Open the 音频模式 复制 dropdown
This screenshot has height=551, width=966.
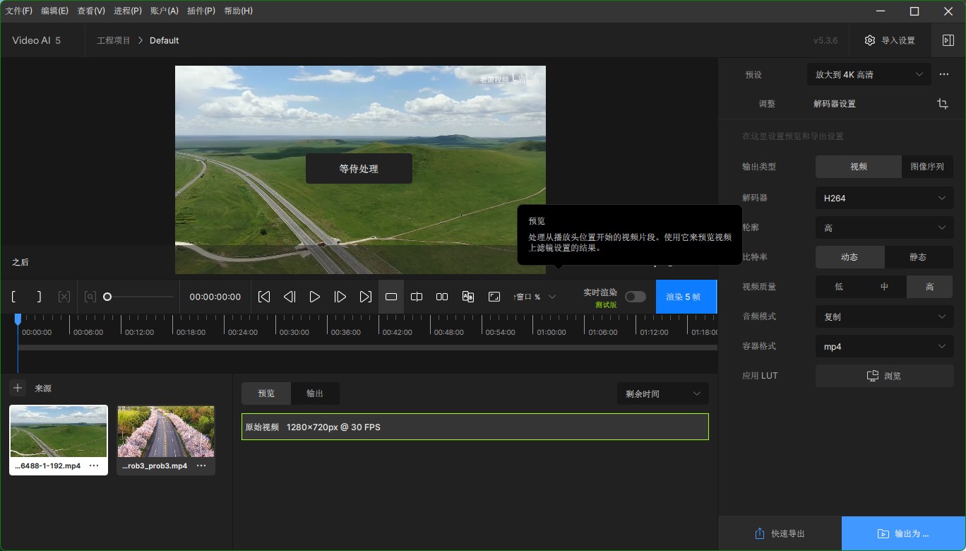pyautogui.click(x=884, y=316)
